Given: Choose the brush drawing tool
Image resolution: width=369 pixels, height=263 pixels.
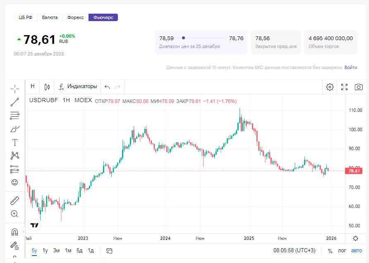Looking at the screenshot, I should pyautogui.click(x=14, y=129).
